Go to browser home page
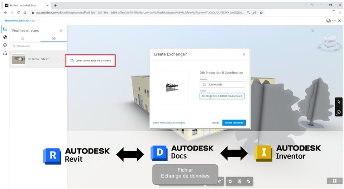 click(25, 13)
